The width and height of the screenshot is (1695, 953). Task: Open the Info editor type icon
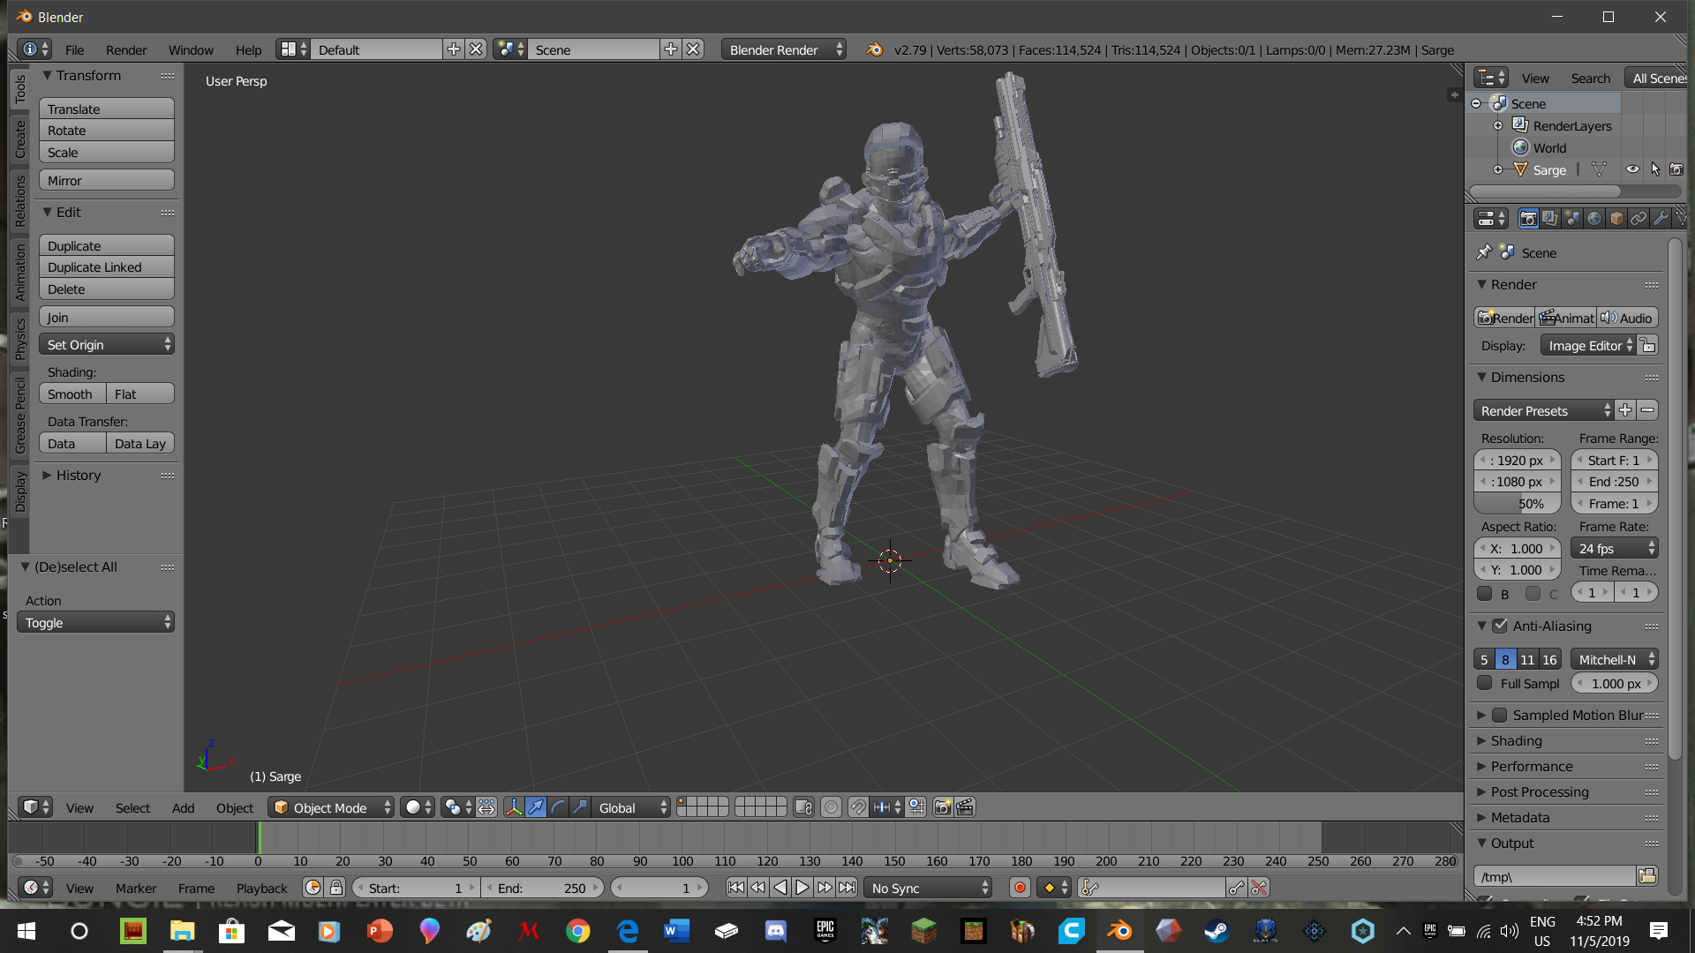coord(36,49)
